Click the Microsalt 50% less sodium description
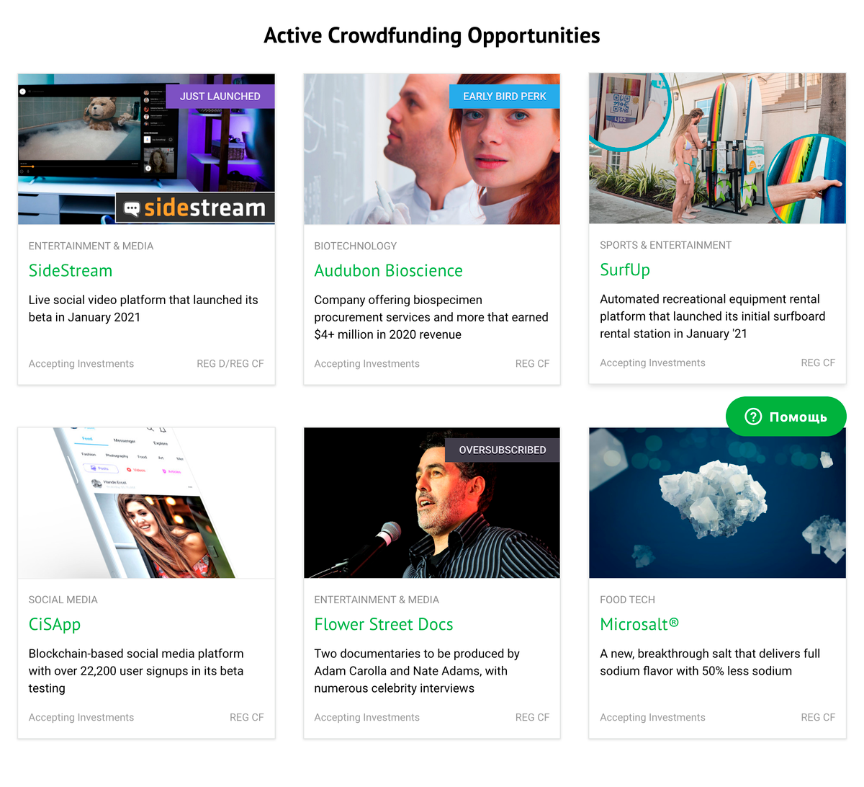 click(710, 662)
